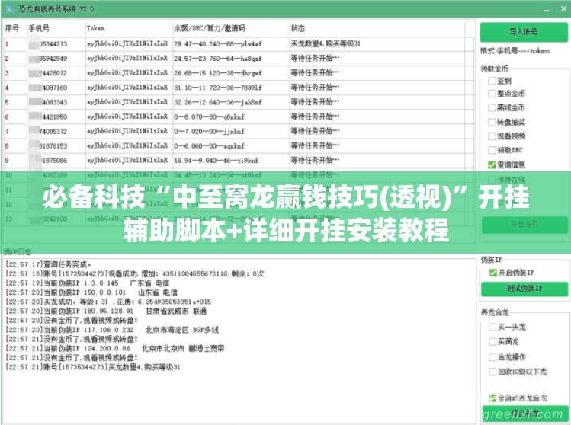The image size is (571, 425).
Task: Tick the 买满龙 checkbox
Action: click(492, 342)
